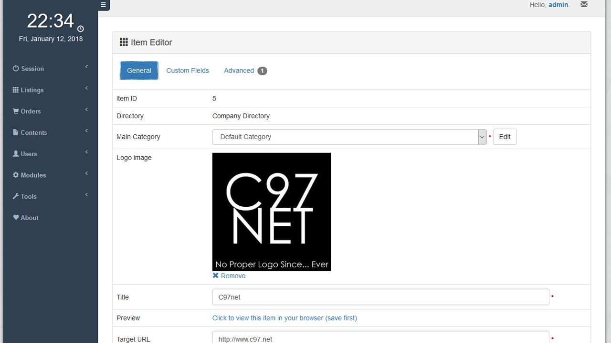The image size is (611, 343).
Task: Click the Edit button next to category
Action: [505, 137]
